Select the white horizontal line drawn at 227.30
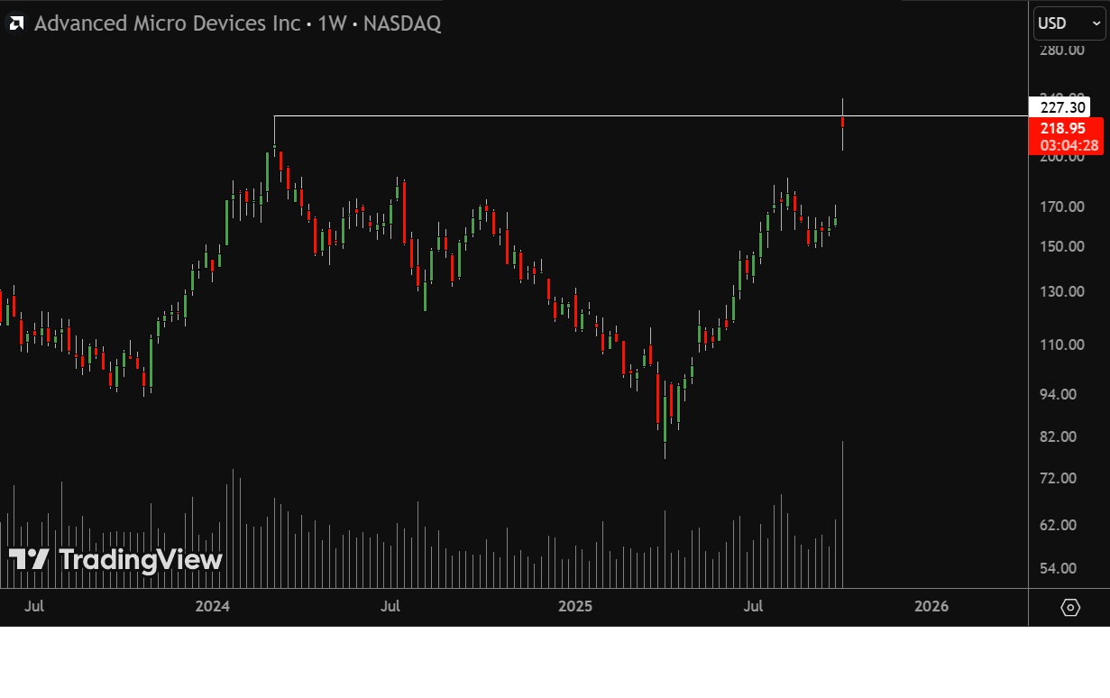 541,115
